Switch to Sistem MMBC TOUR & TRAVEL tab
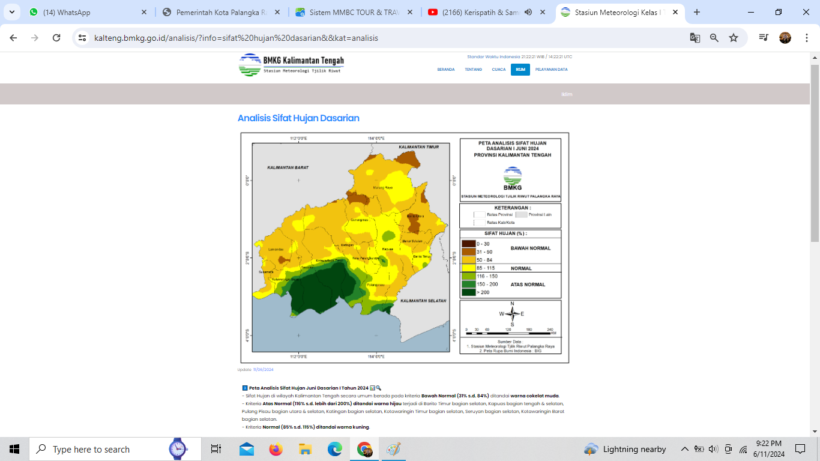This screenshot has width=820, height=461. pyautogui.click(x=354, y=12)
